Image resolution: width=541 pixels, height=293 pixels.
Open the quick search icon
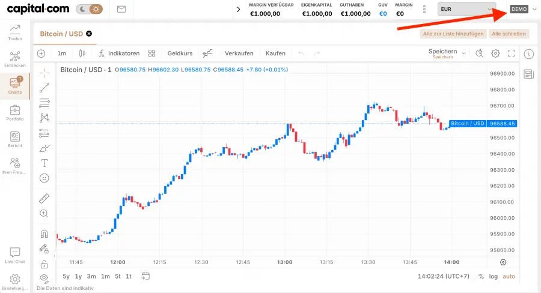(479, 53)
